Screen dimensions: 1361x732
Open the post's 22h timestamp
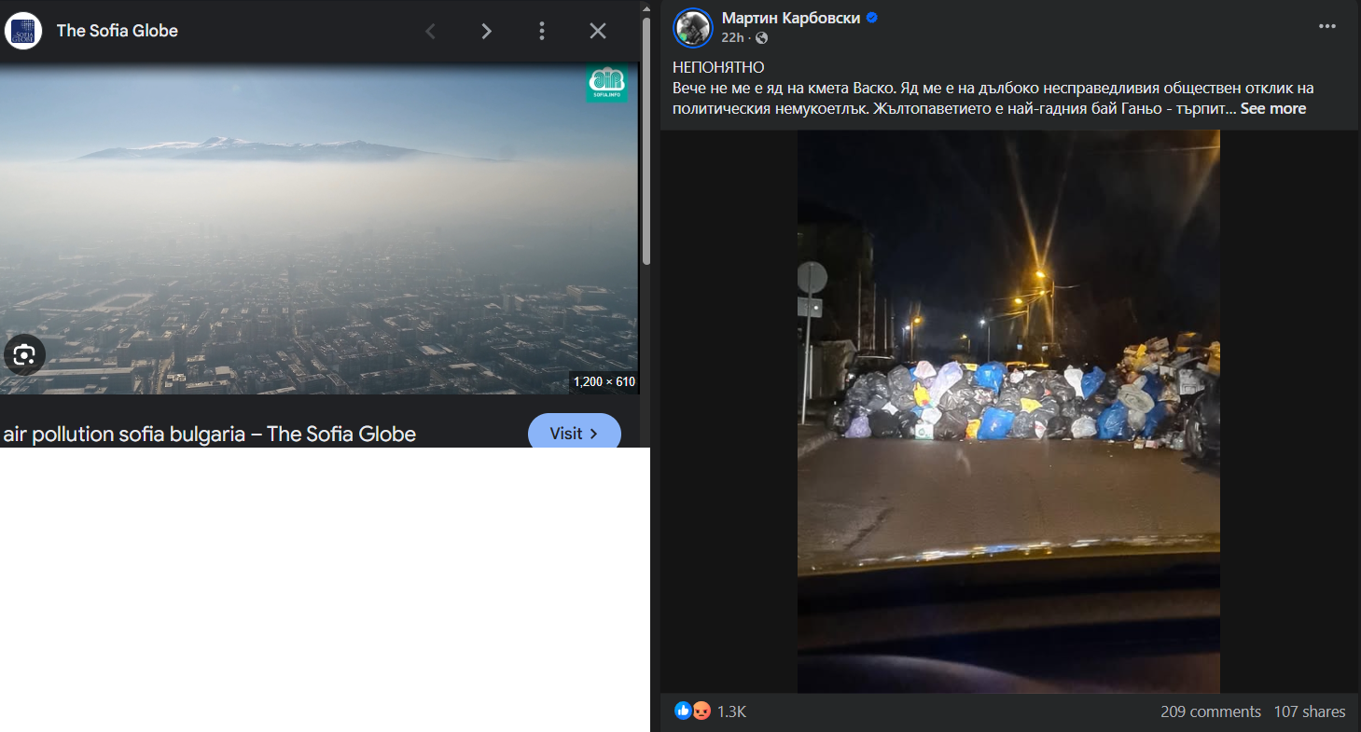pos(732,37)
